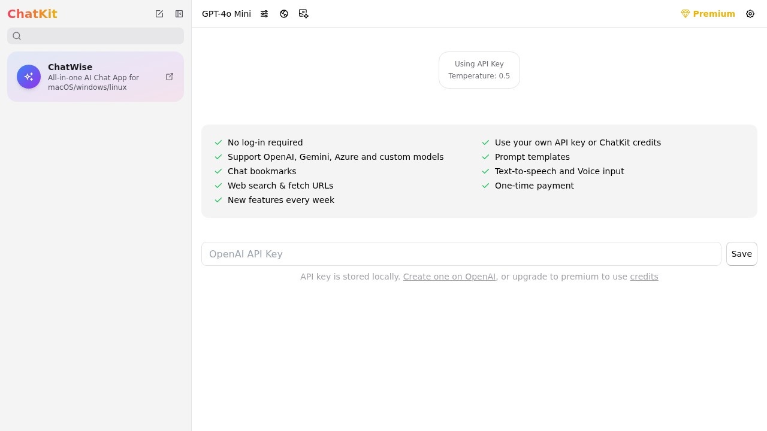Open the 'credits' link
767x431 pixels.
pos(644,277)
